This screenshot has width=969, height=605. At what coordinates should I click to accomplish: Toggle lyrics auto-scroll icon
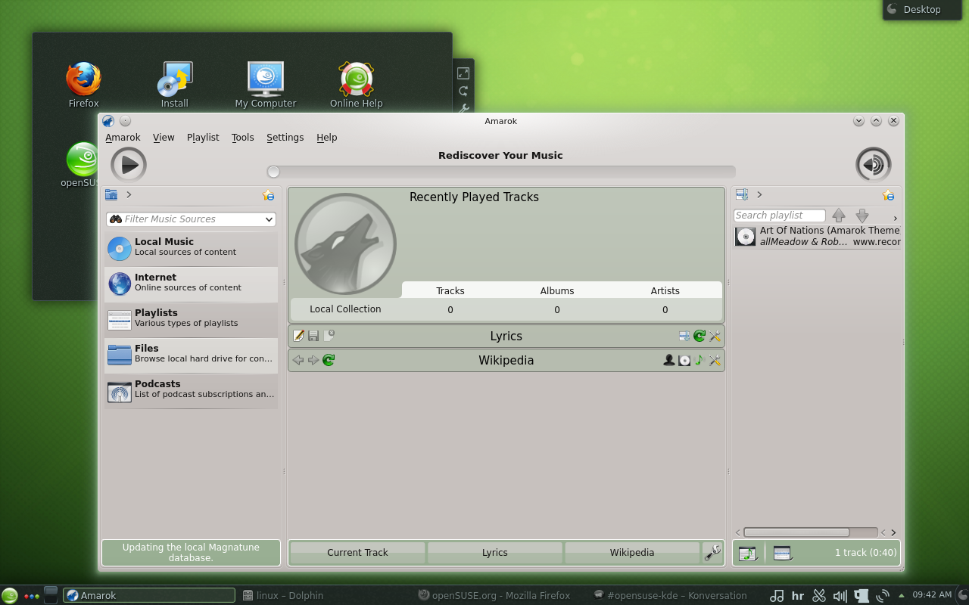pos(684,336)
